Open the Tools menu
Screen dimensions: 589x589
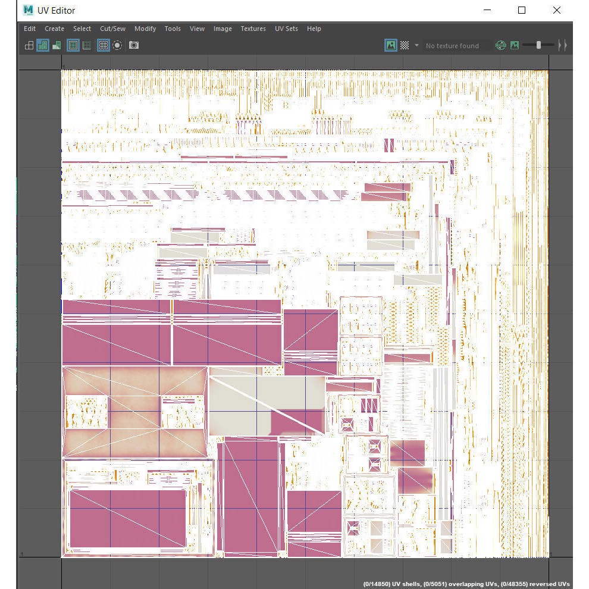coord(173,29)
